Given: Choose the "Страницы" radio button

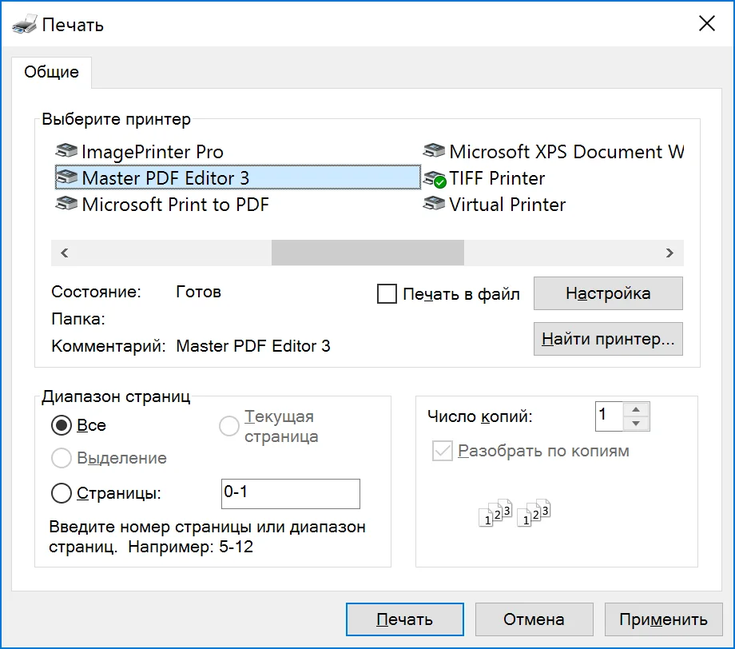Looking at the screenshot, I should [62, 493].
